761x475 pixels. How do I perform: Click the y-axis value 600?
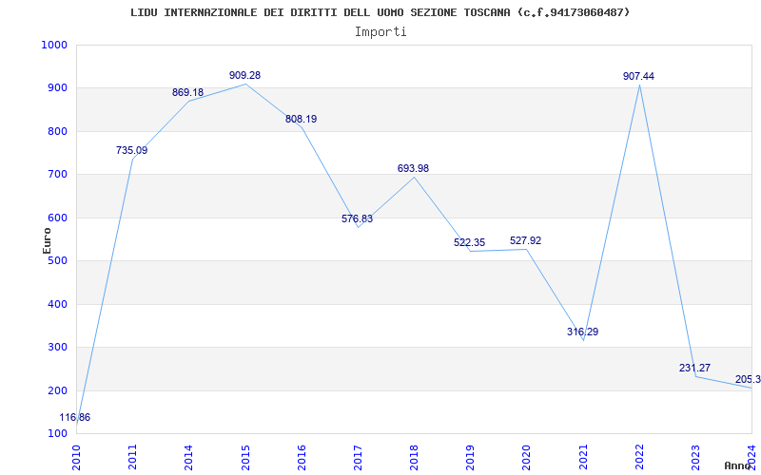[x=57, y=218]
